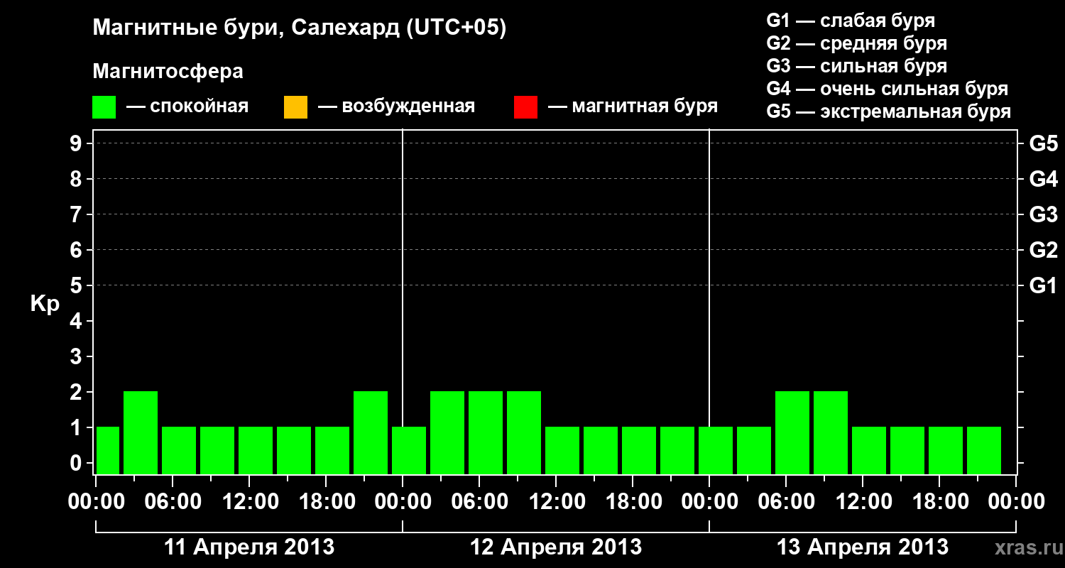Click the 12:00 time label above 11 Апреля
Viewport: 1065px width, 568px height.
coord(249,502)
